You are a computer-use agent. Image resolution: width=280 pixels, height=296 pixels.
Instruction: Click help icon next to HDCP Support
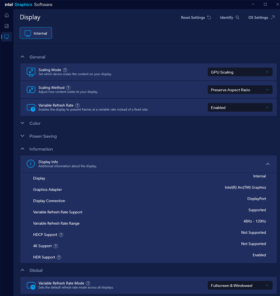(61, 235)
